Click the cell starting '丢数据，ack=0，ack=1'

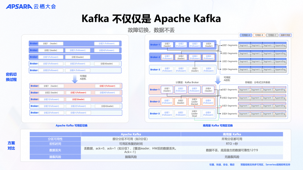[131, 150]
